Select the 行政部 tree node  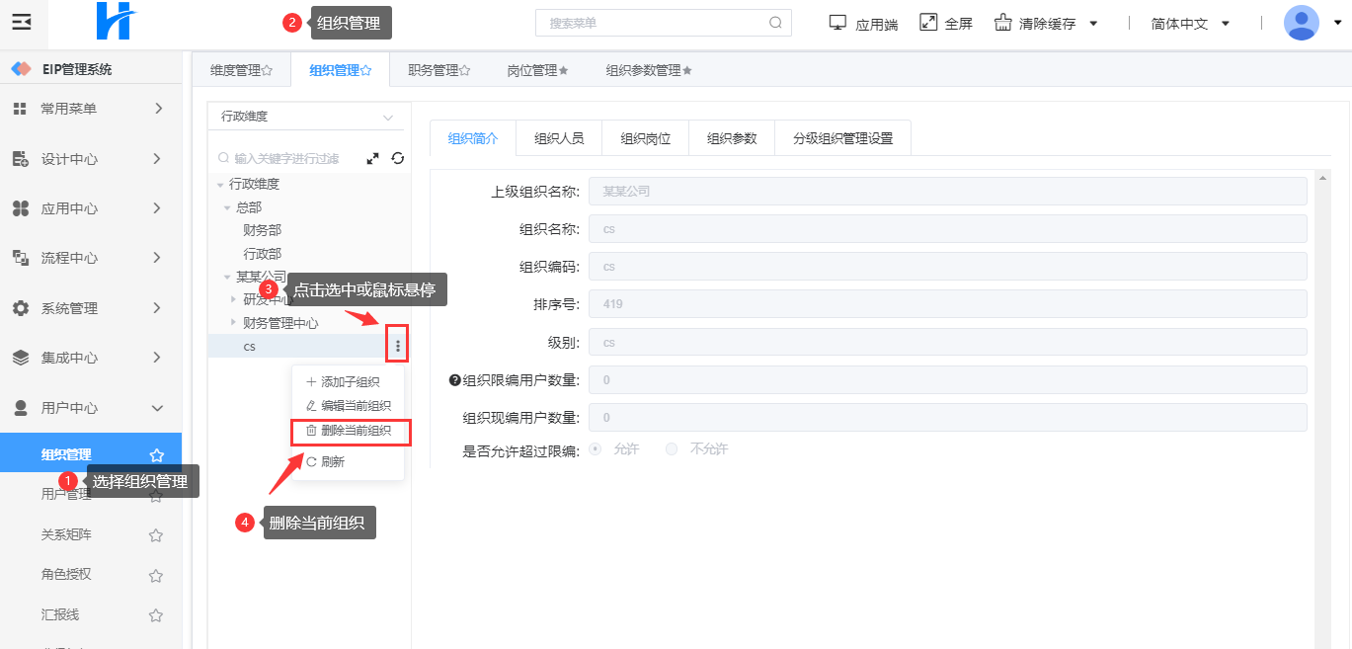point(262,254)
